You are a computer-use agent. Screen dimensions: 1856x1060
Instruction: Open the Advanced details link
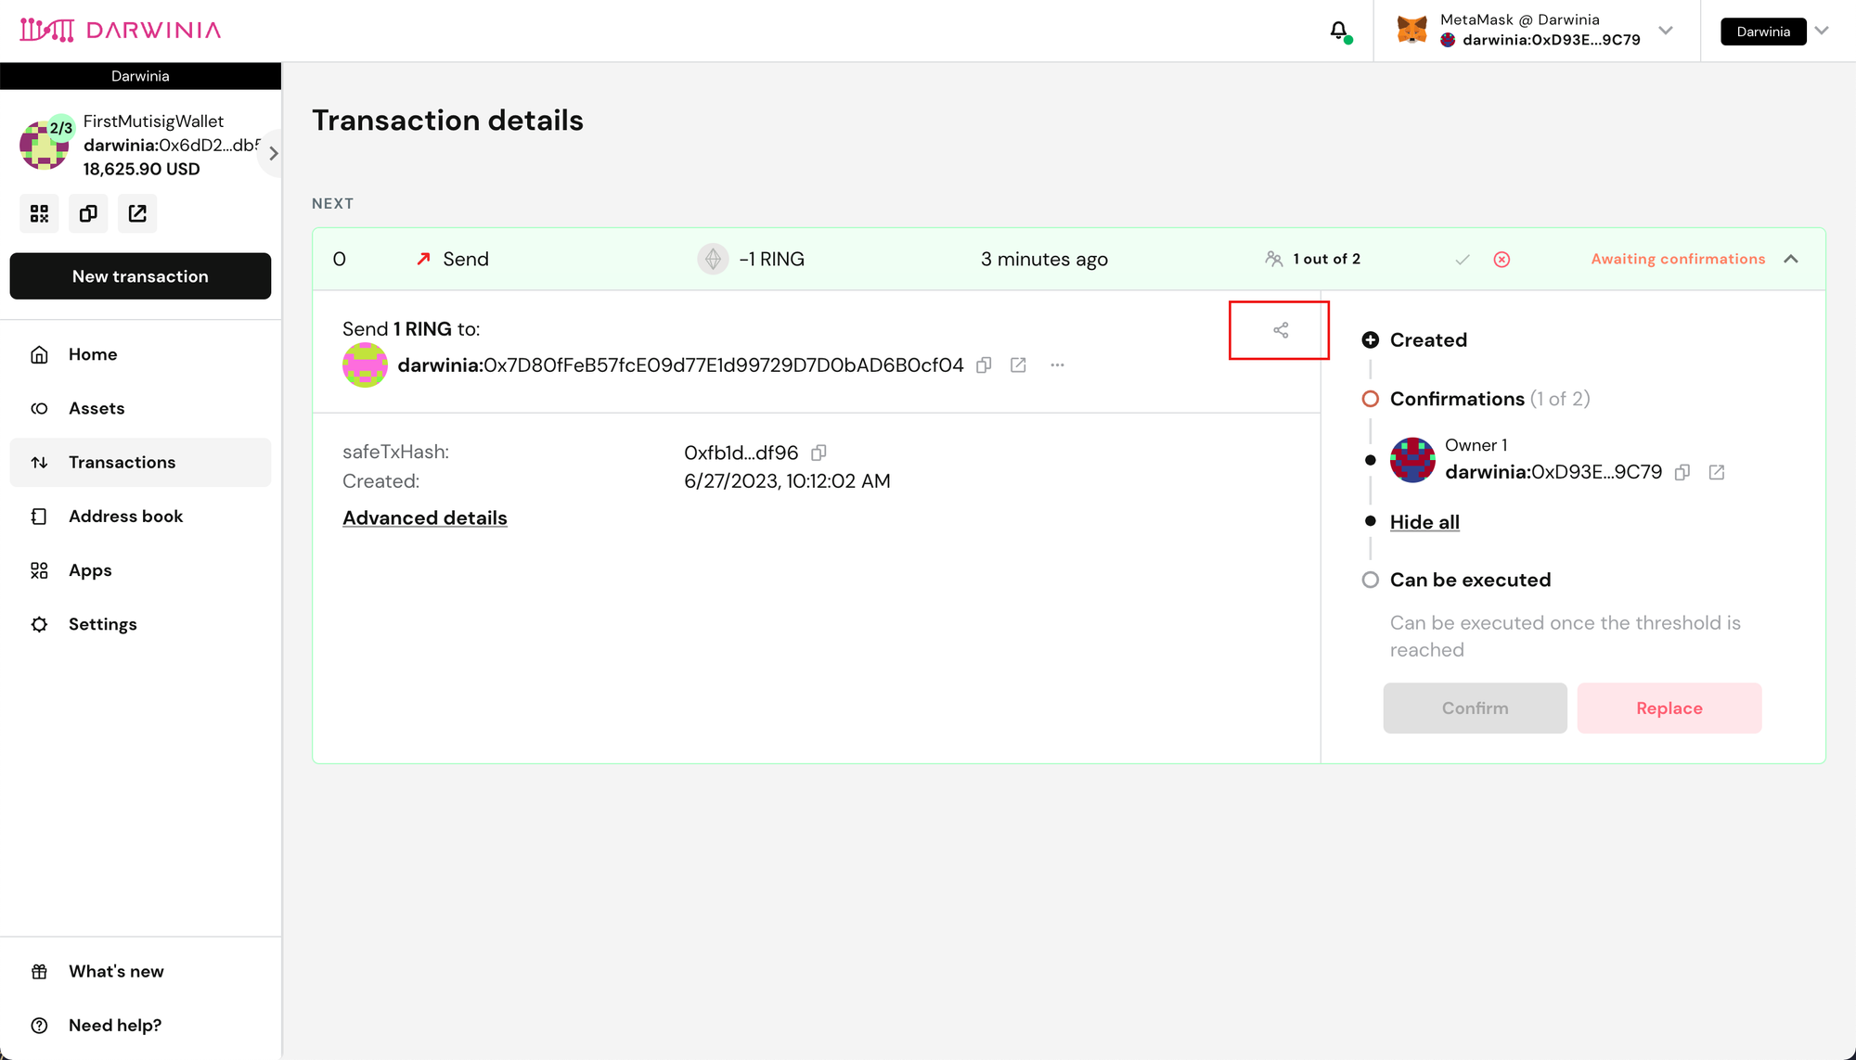[x=425, y=518]
